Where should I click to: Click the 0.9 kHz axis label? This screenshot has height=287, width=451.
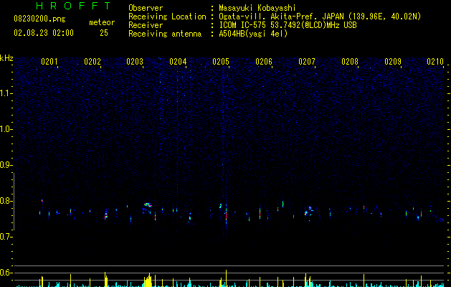tap(6, 165)
